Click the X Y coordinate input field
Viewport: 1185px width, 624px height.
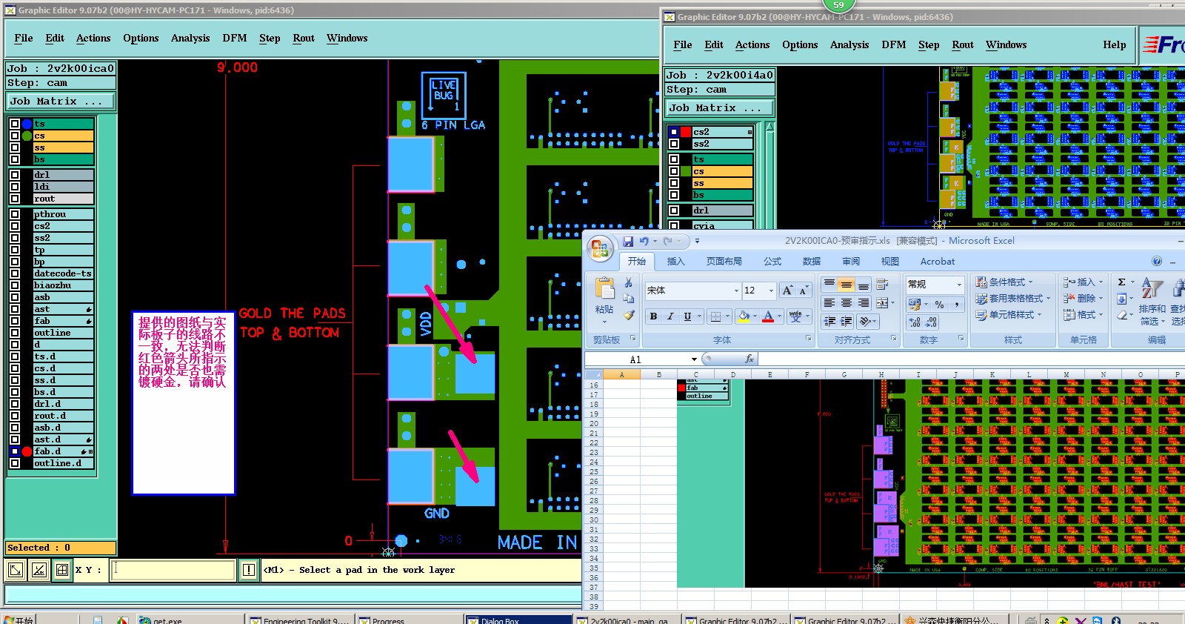coord(173,570)
